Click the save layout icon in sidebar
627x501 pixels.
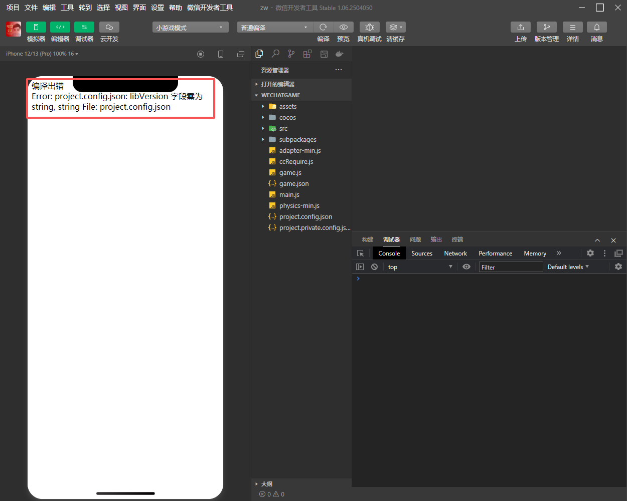pos(324,54)
